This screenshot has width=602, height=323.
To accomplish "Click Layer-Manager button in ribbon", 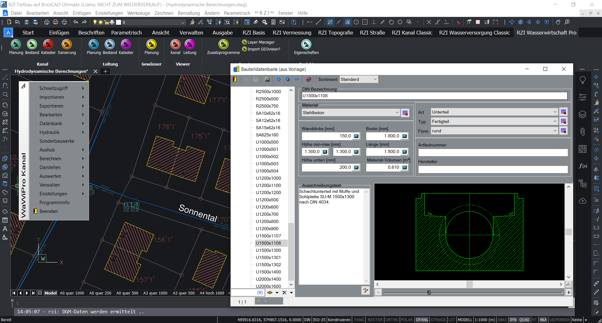I will coord(258,42).
